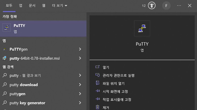The width and height of the screenshot is (197, 110).
Task: Switch to the 모두 tab
Action: [x=9, y=6]
